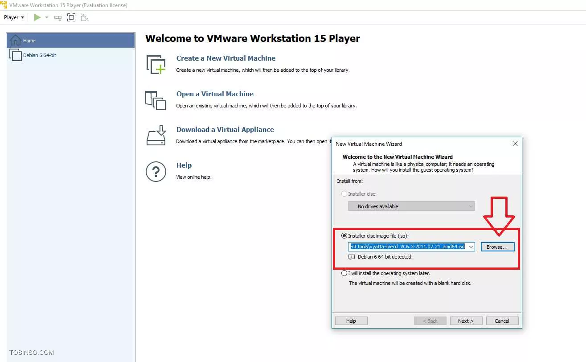Screen dimensions: 586x362
Task: Click Create a New Virtual Machine link
Action: point(226,58)
